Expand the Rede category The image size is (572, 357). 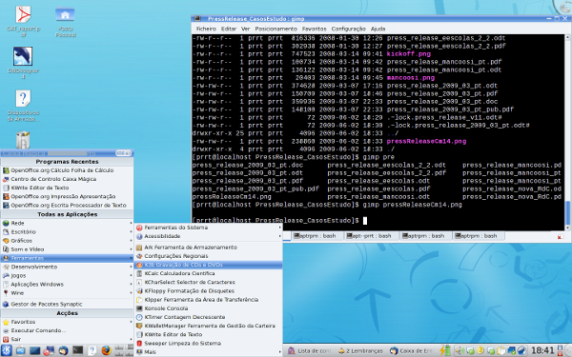pos(67,224)
